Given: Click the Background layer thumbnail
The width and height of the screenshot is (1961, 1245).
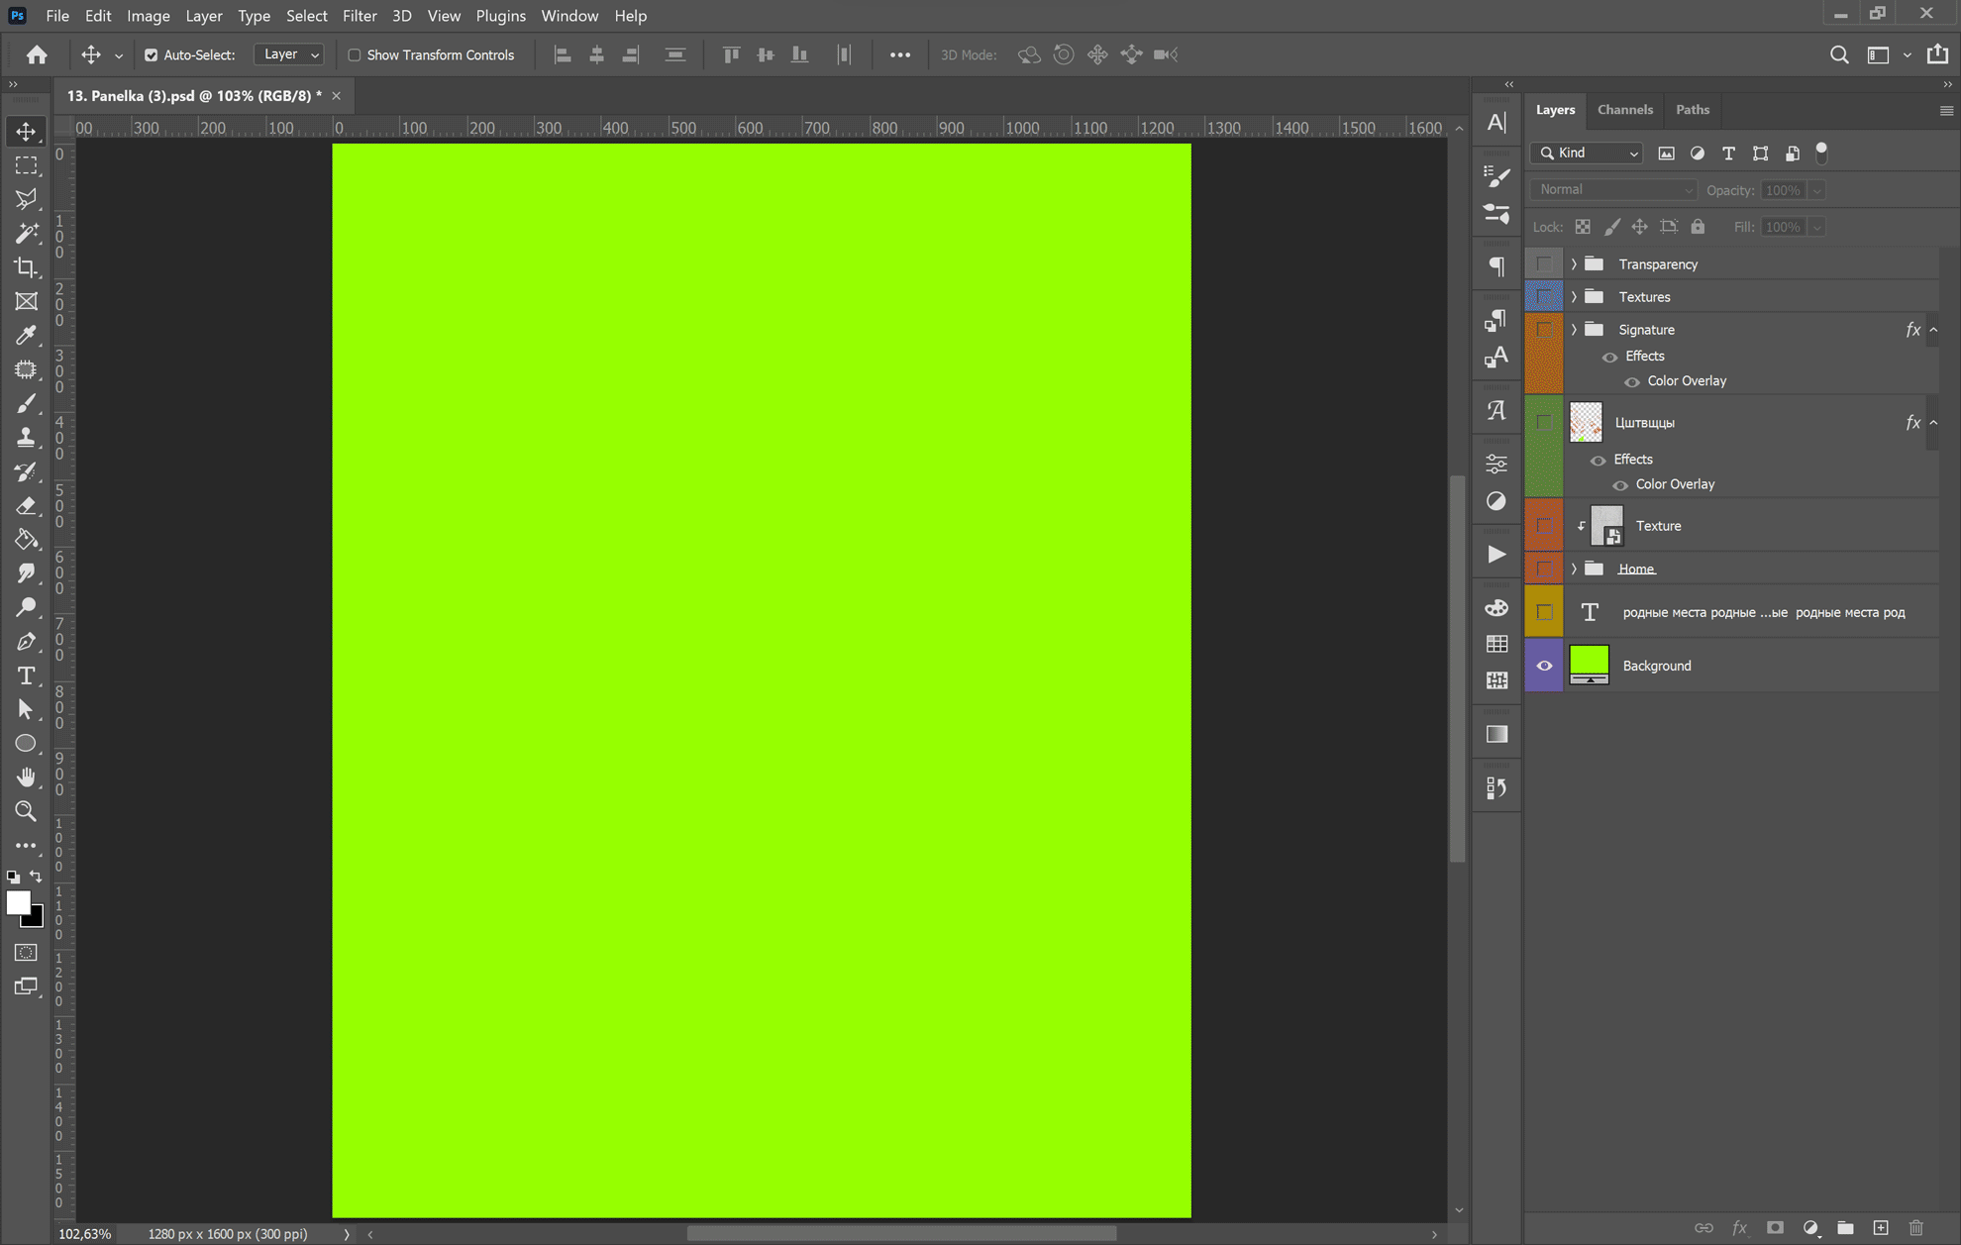Looking at the screenshot, I should pyautogui.click(x=1589, y=665).
